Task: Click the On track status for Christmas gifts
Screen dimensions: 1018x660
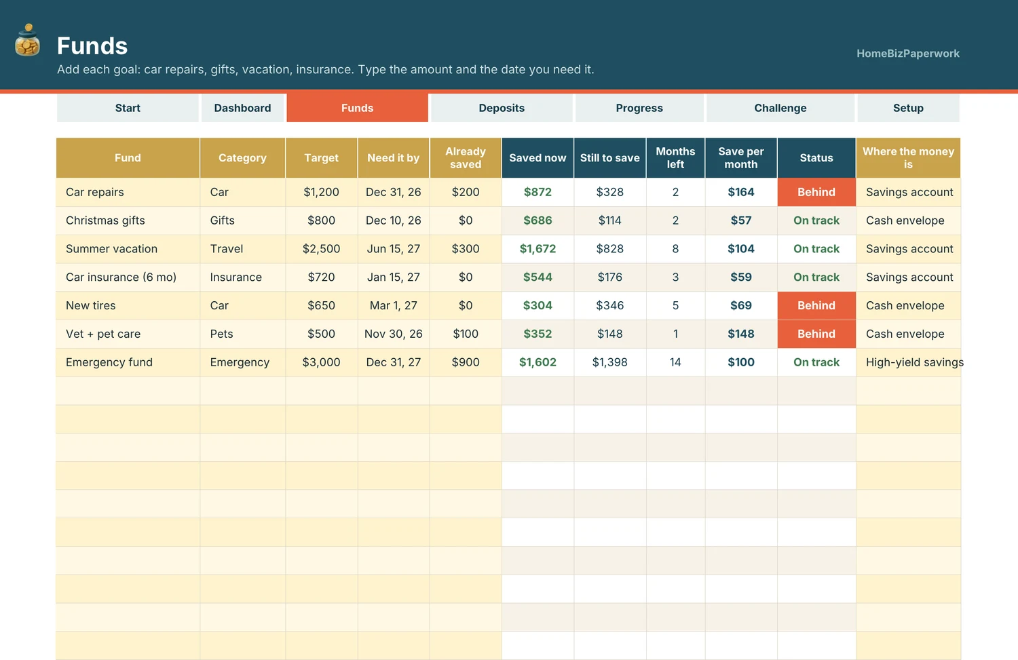Action: (816, 220)
